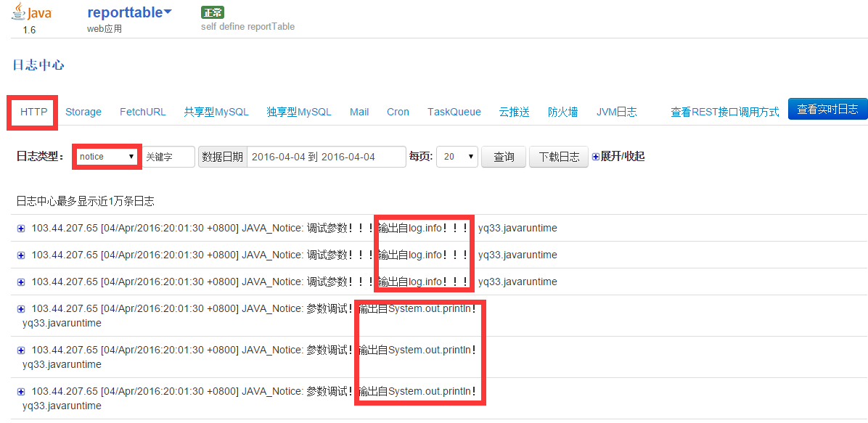Click the self define reportTable description

tap(248, 27)
